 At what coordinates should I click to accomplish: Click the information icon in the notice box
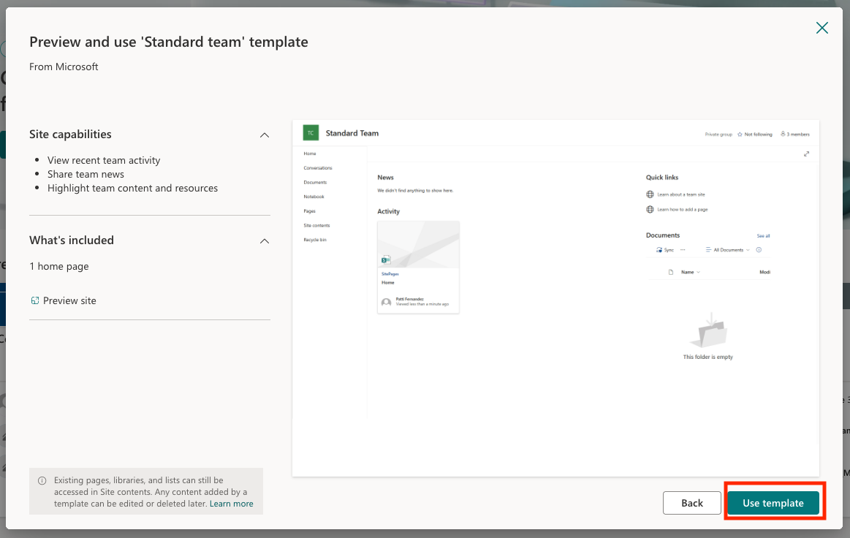pyautogui.click(x=42, y=481)
